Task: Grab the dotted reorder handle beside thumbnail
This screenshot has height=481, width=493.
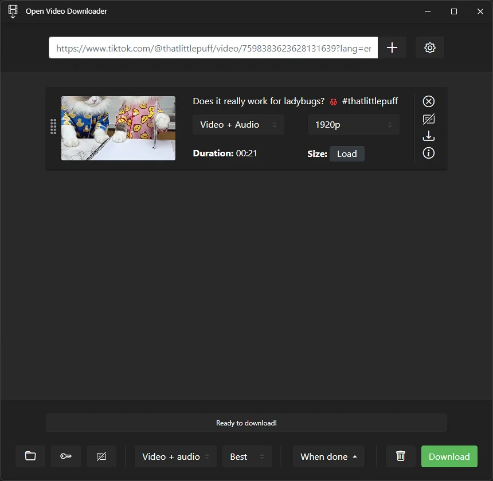Action: (53, 127)
